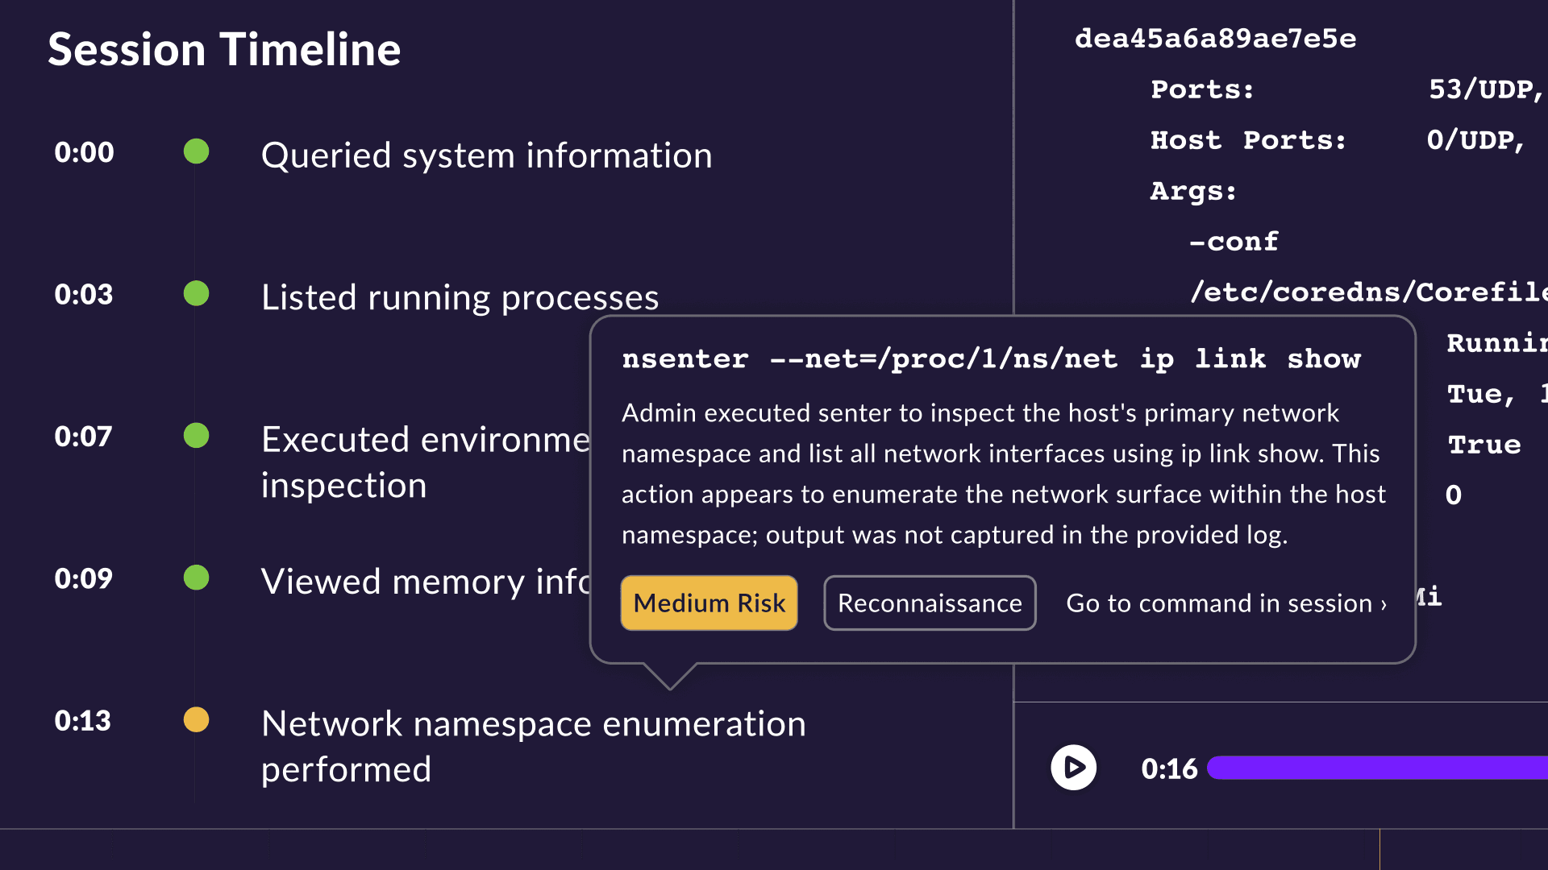Click the 0:13 timestamp label
Image resolution: width=1548 pixels, height=870 pixels.
(82, 720)
